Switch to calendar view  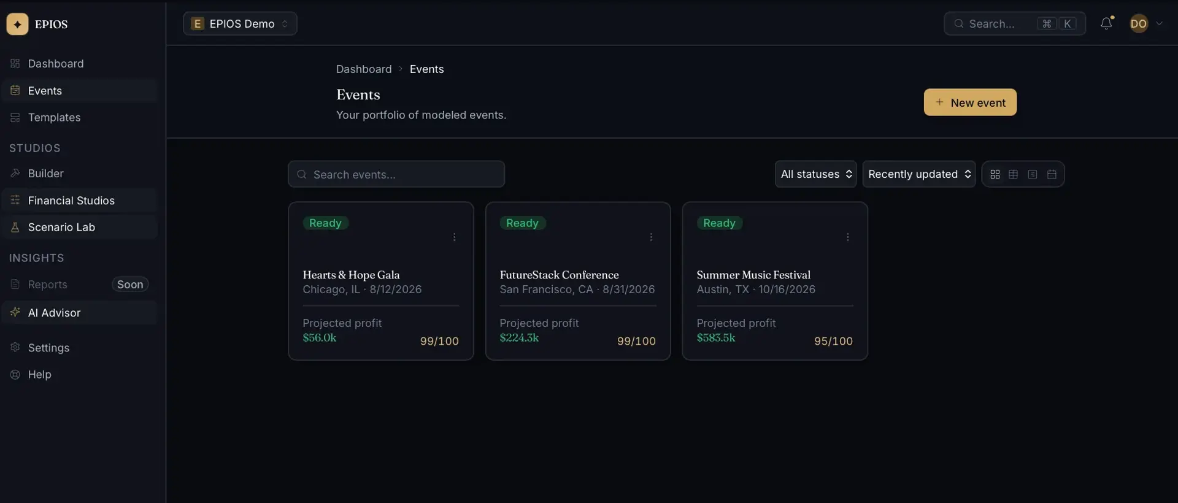pyautogui.click(x=1052, y=174)
